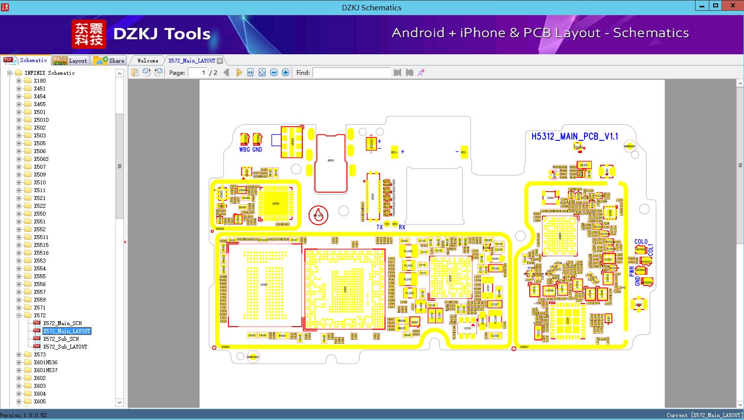This screenshot has height=420, width=744.
Task: Select X572_Main_LAYOUT in the tree
Action: coord(67,331)
